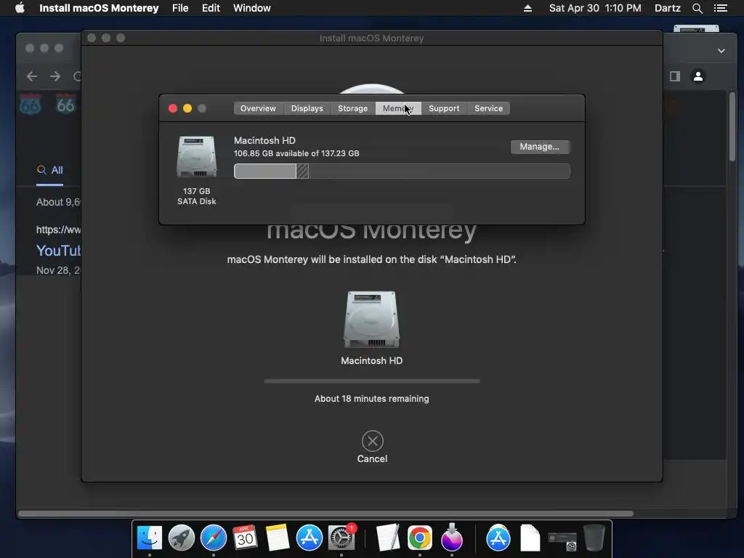Select the All search filter
The image size is (744, 558).
coord(50,170)
